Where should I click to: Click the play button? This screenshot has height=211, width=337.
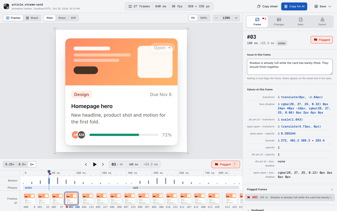point(95,164)
